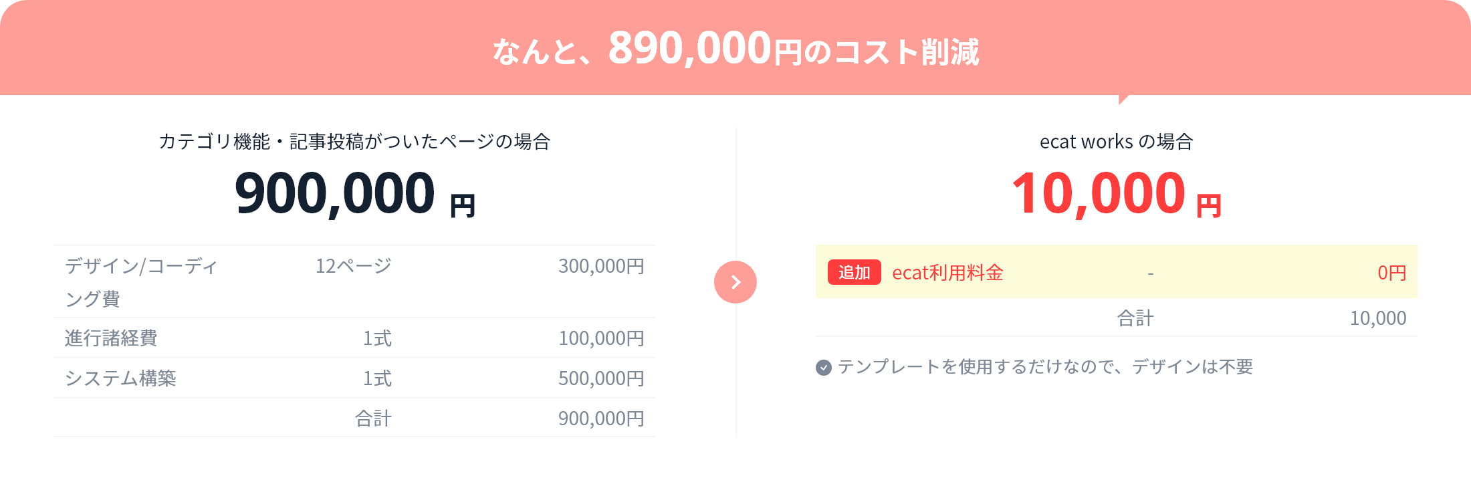Select the システム構築 row label
This screenshot has height=480, width=1471.
pyautogui.click(x=120, y=378)
